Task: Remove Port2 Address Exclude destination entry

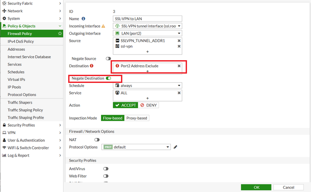Action: tap(179, 66)
